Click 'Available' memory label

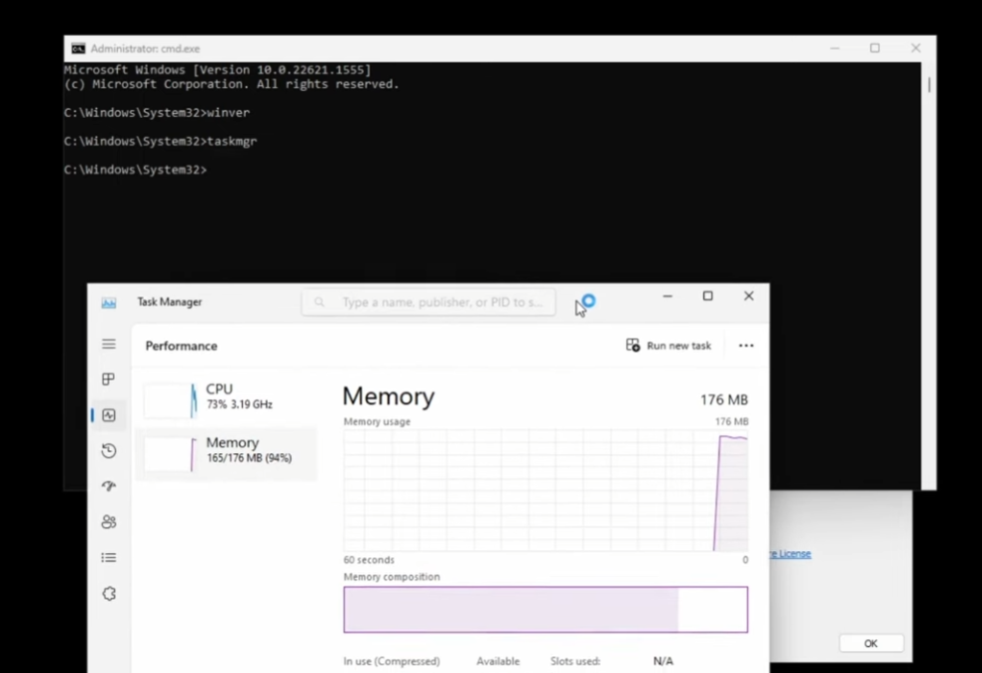[498, 661]
